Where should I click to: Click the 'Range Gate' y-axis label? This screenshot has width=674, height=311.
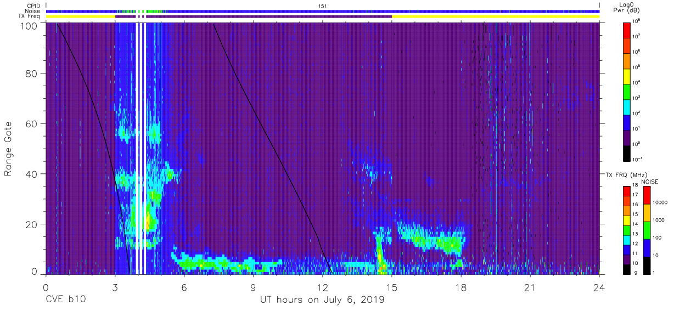8,149
